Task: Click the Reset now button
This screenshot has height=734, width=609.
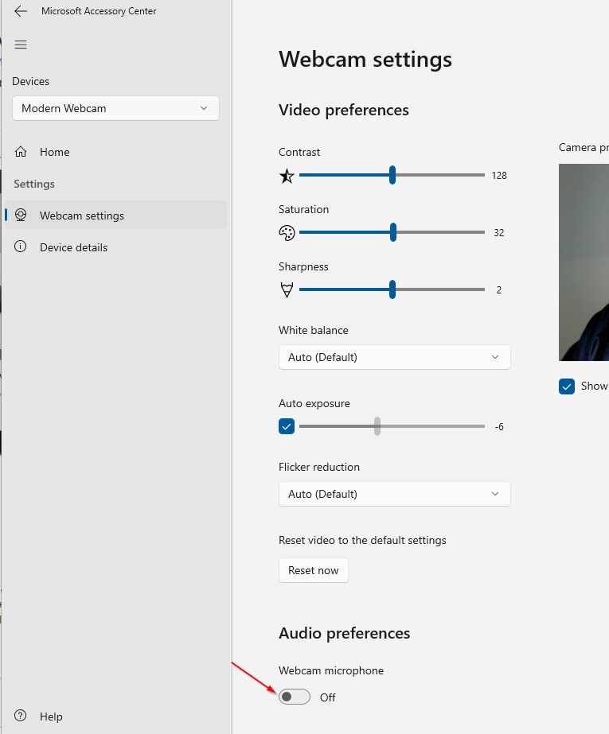Action: [314, 570]
